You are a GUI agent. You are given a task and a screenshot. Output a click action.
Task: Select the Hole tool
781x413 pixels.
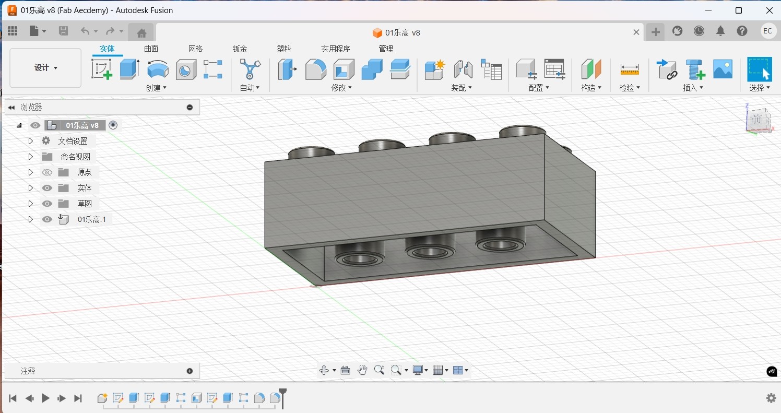[x=186, y=69]
